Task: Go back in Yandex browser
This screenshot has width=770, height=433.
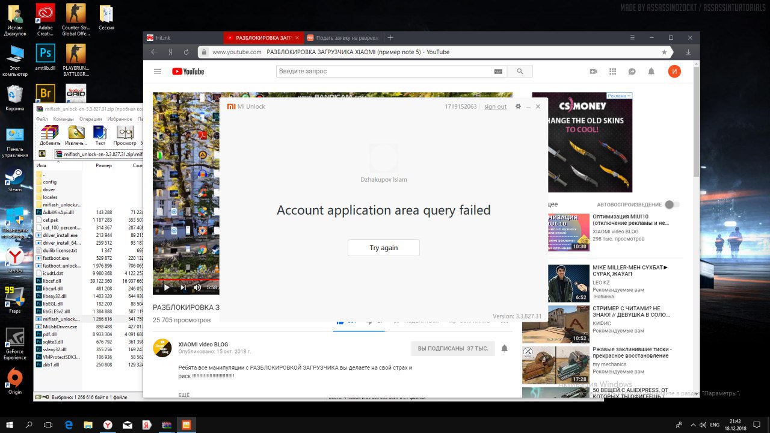Action: tap(155, 52)
